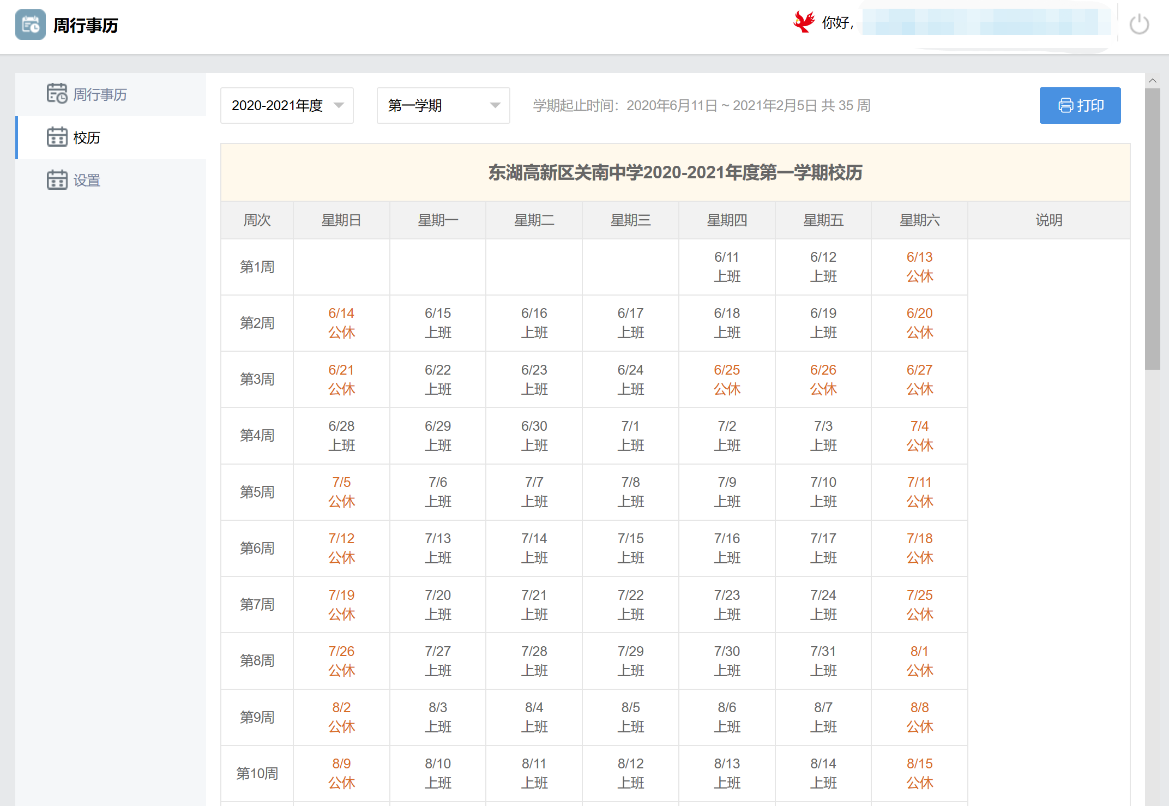Select the 7/1 上班 calendar cell
Viewport: 1169px width, 806px height.
click(630, 435)
